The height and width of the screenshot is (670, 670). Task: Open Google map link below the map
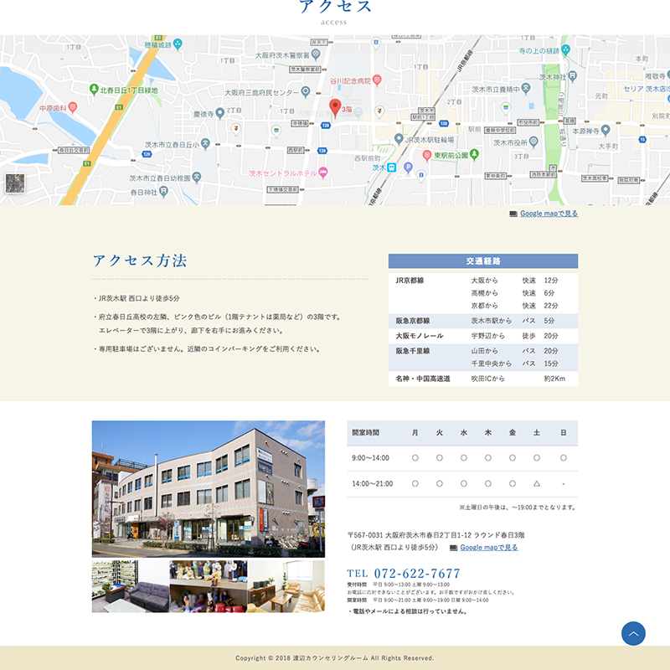tap(549, 214)
